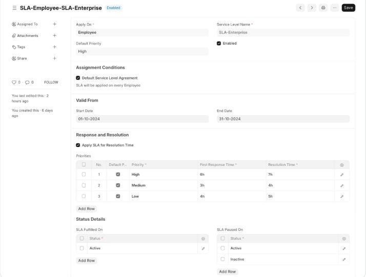Screen dimensions: 366x277
Task: Click Add Row under Priorities table
Action: [x=86, y=208]
